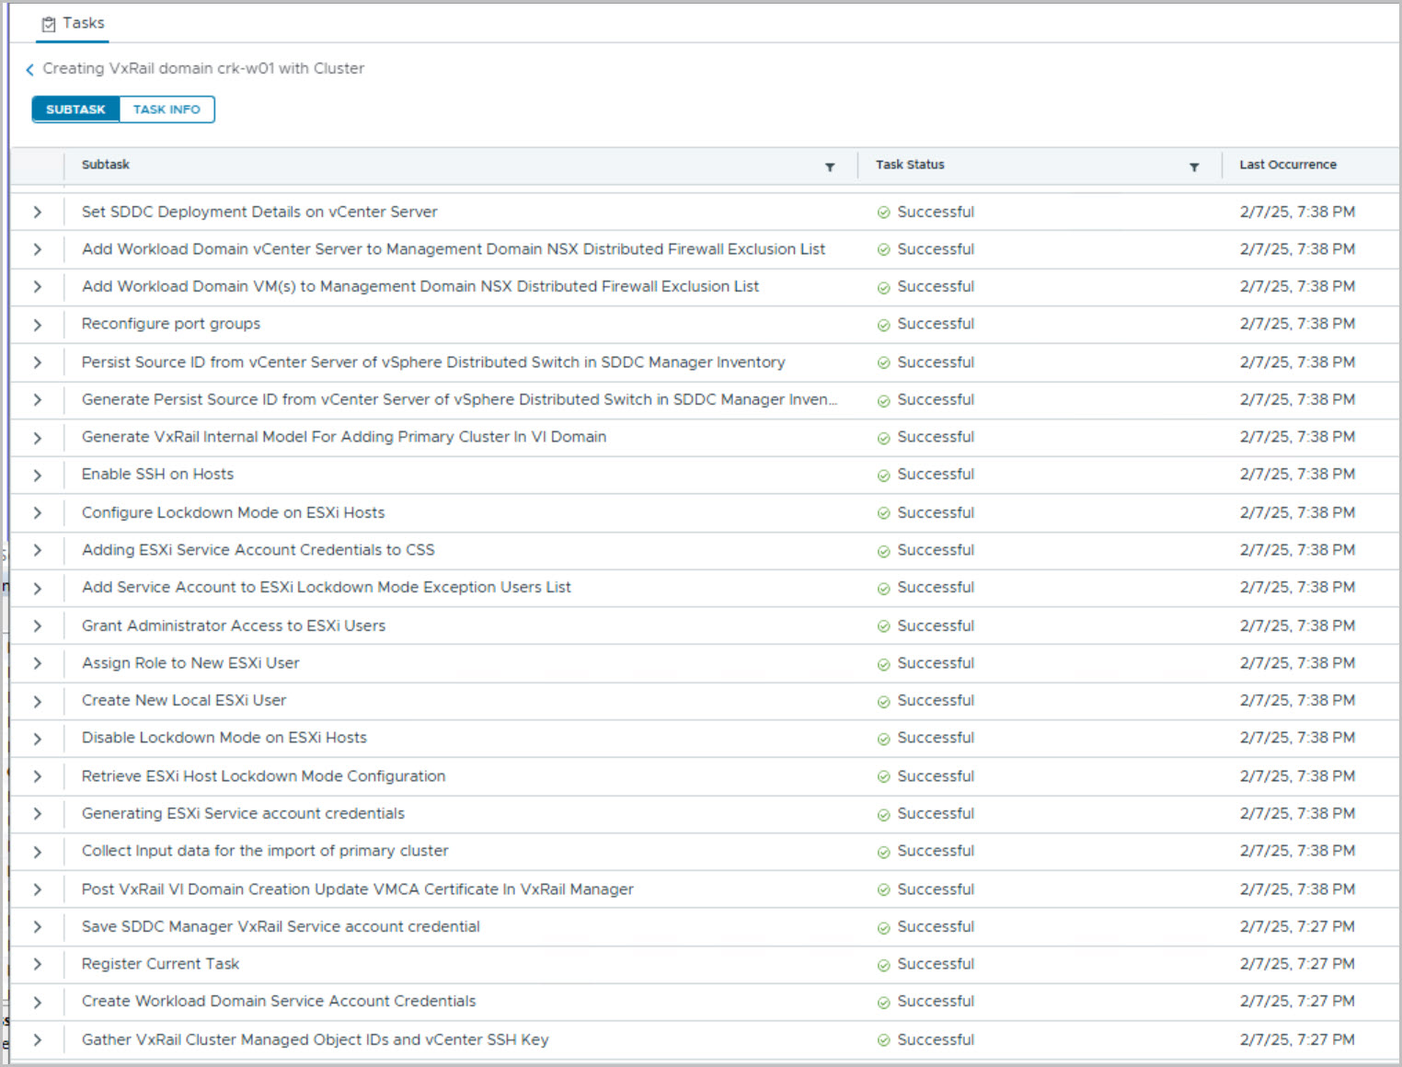Switch to the TASK INFO tab

click(x=167, y=109)
